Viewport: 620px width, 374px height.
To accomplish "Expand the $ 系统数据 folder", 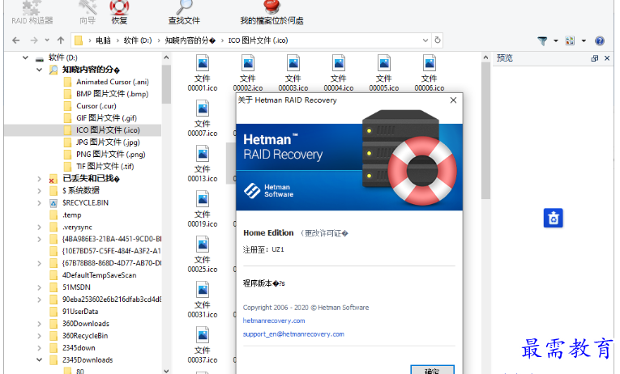I will (x=39, y=191).
